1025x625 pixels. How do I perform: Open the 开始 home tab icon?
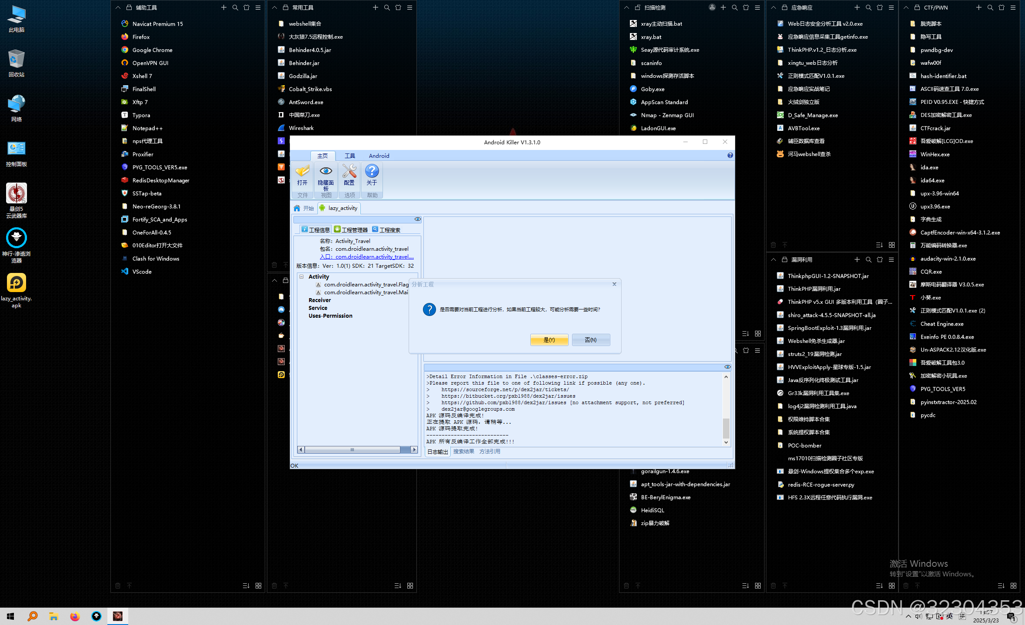click(x=297, y=208)
